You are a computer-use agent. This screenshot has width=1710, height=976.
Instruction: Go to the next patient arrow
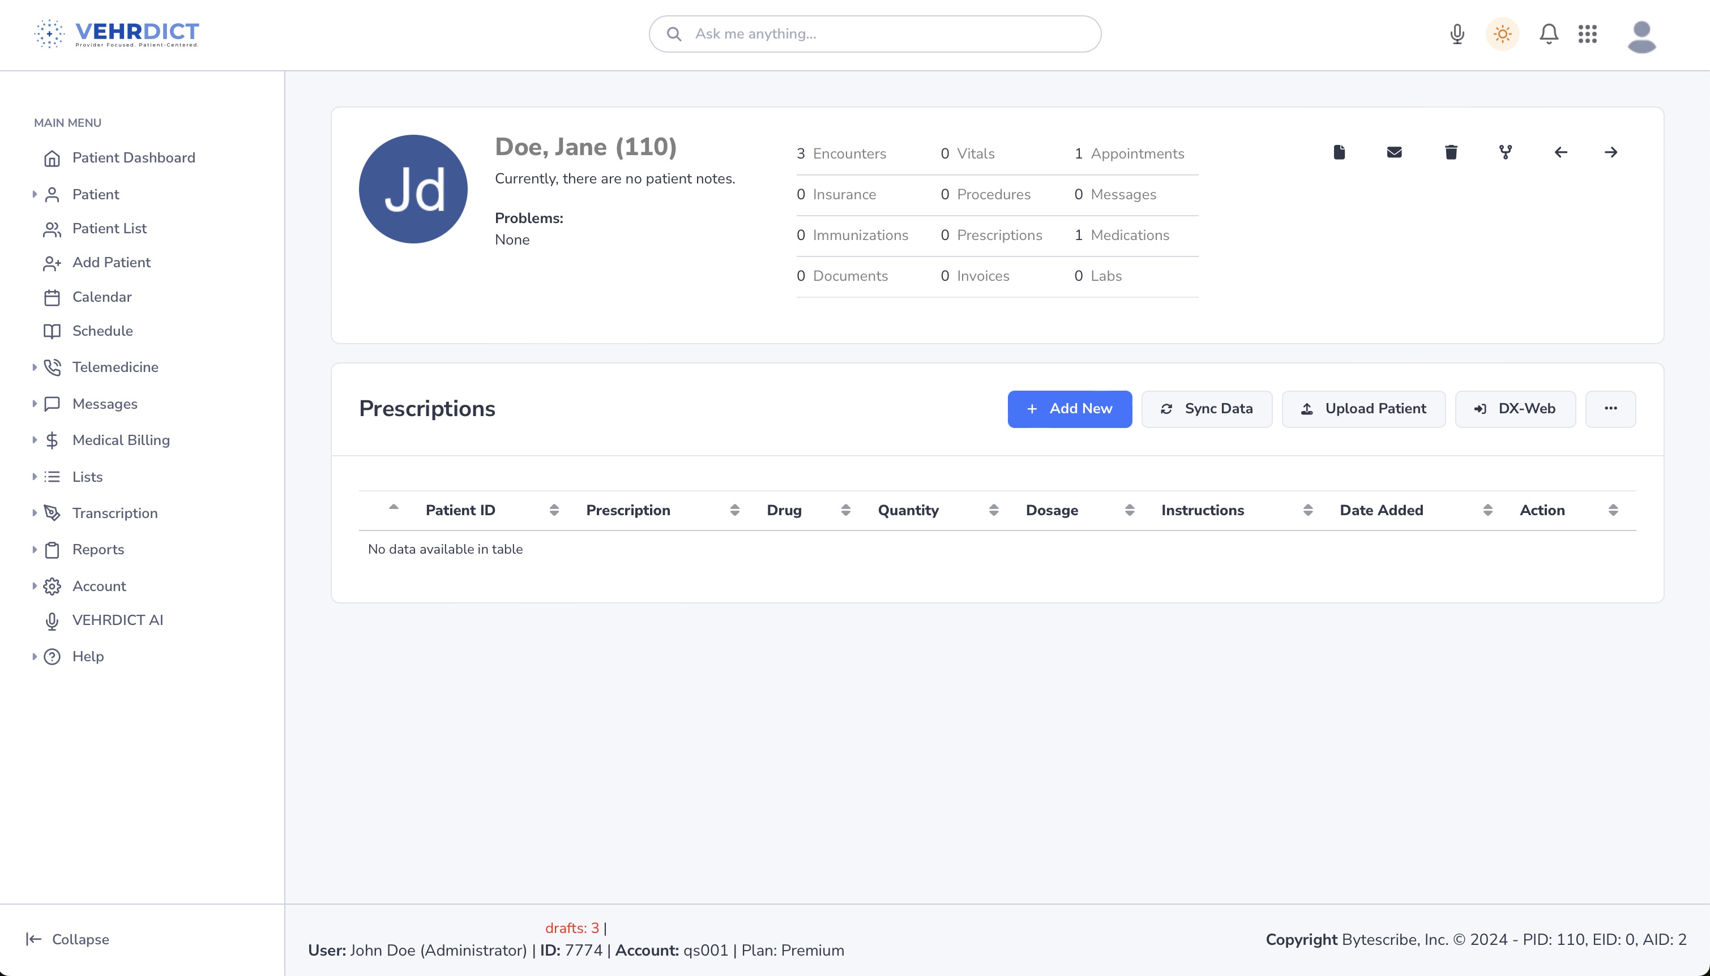click(x=1611, y=152)
